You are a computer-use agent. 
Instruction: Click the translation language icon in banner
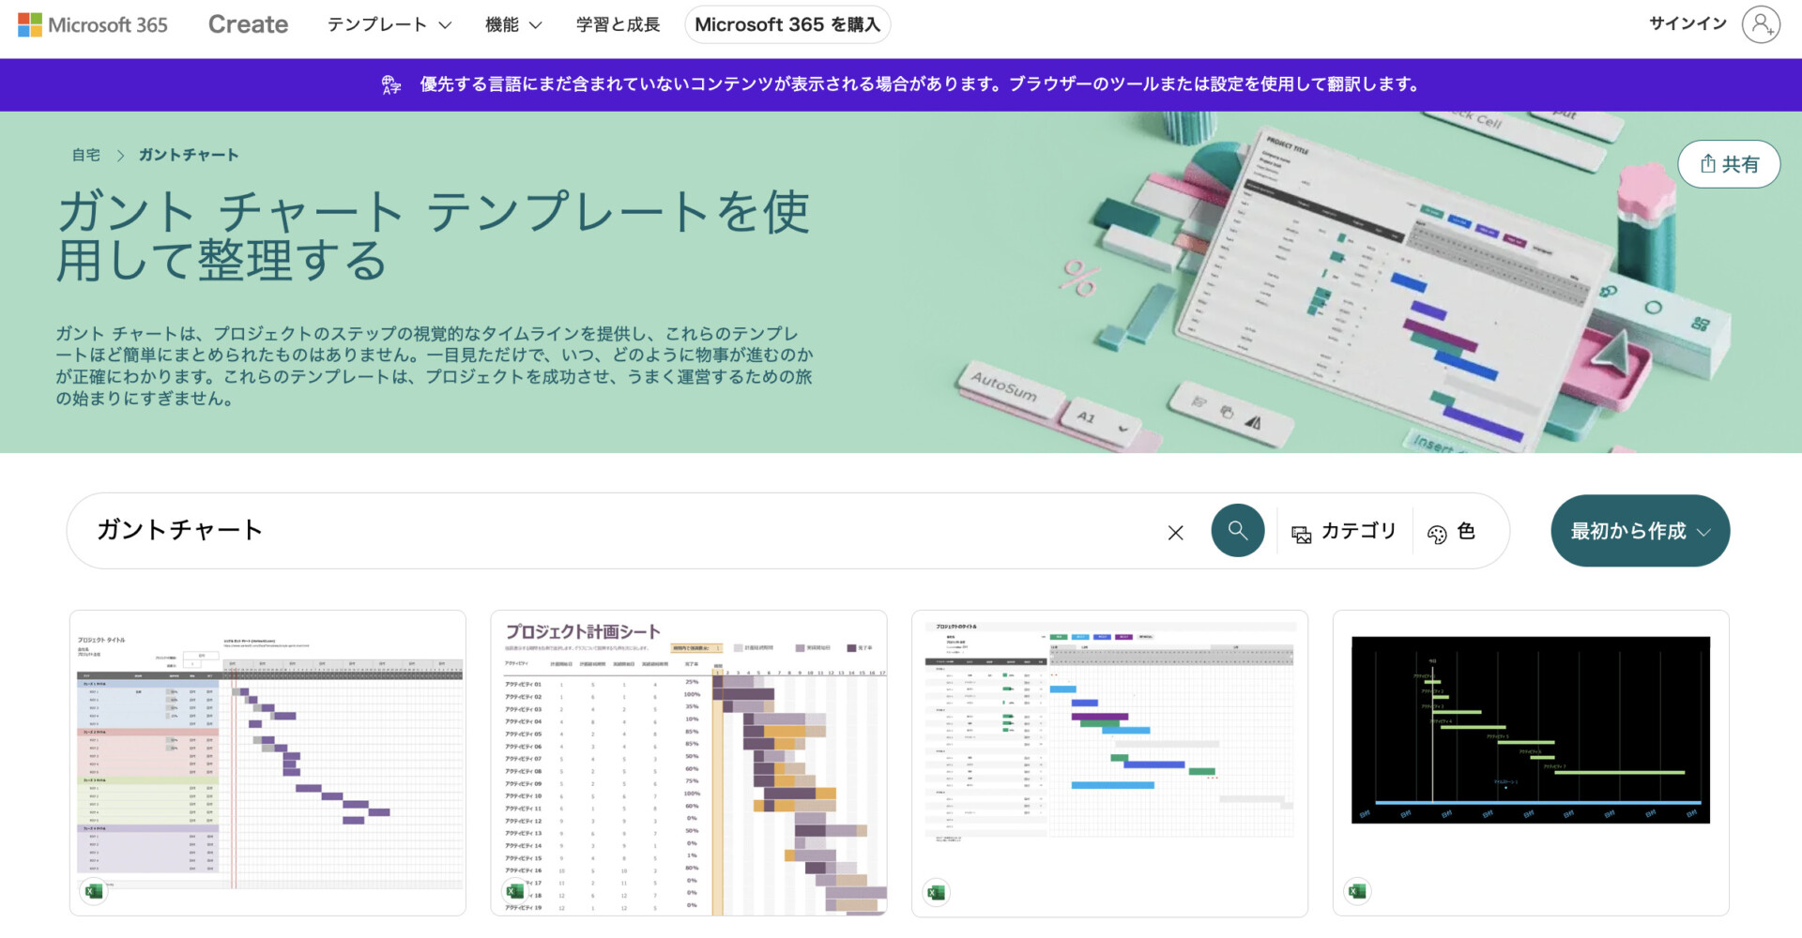[x=391, y=84]
